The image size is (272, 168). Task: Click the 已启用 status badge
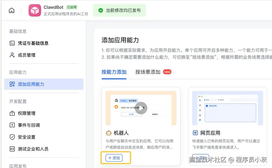72,7
